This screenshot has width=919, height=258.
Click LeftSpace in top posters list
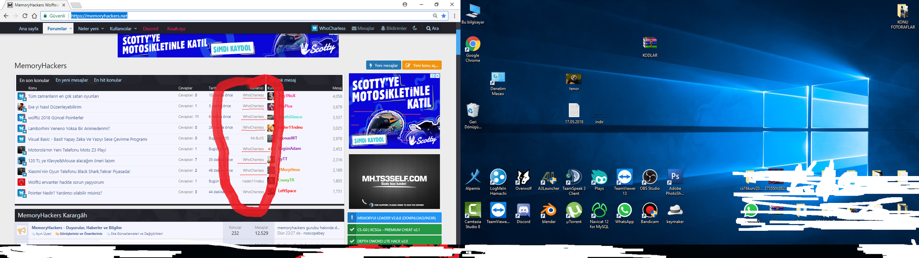(287, 191)
